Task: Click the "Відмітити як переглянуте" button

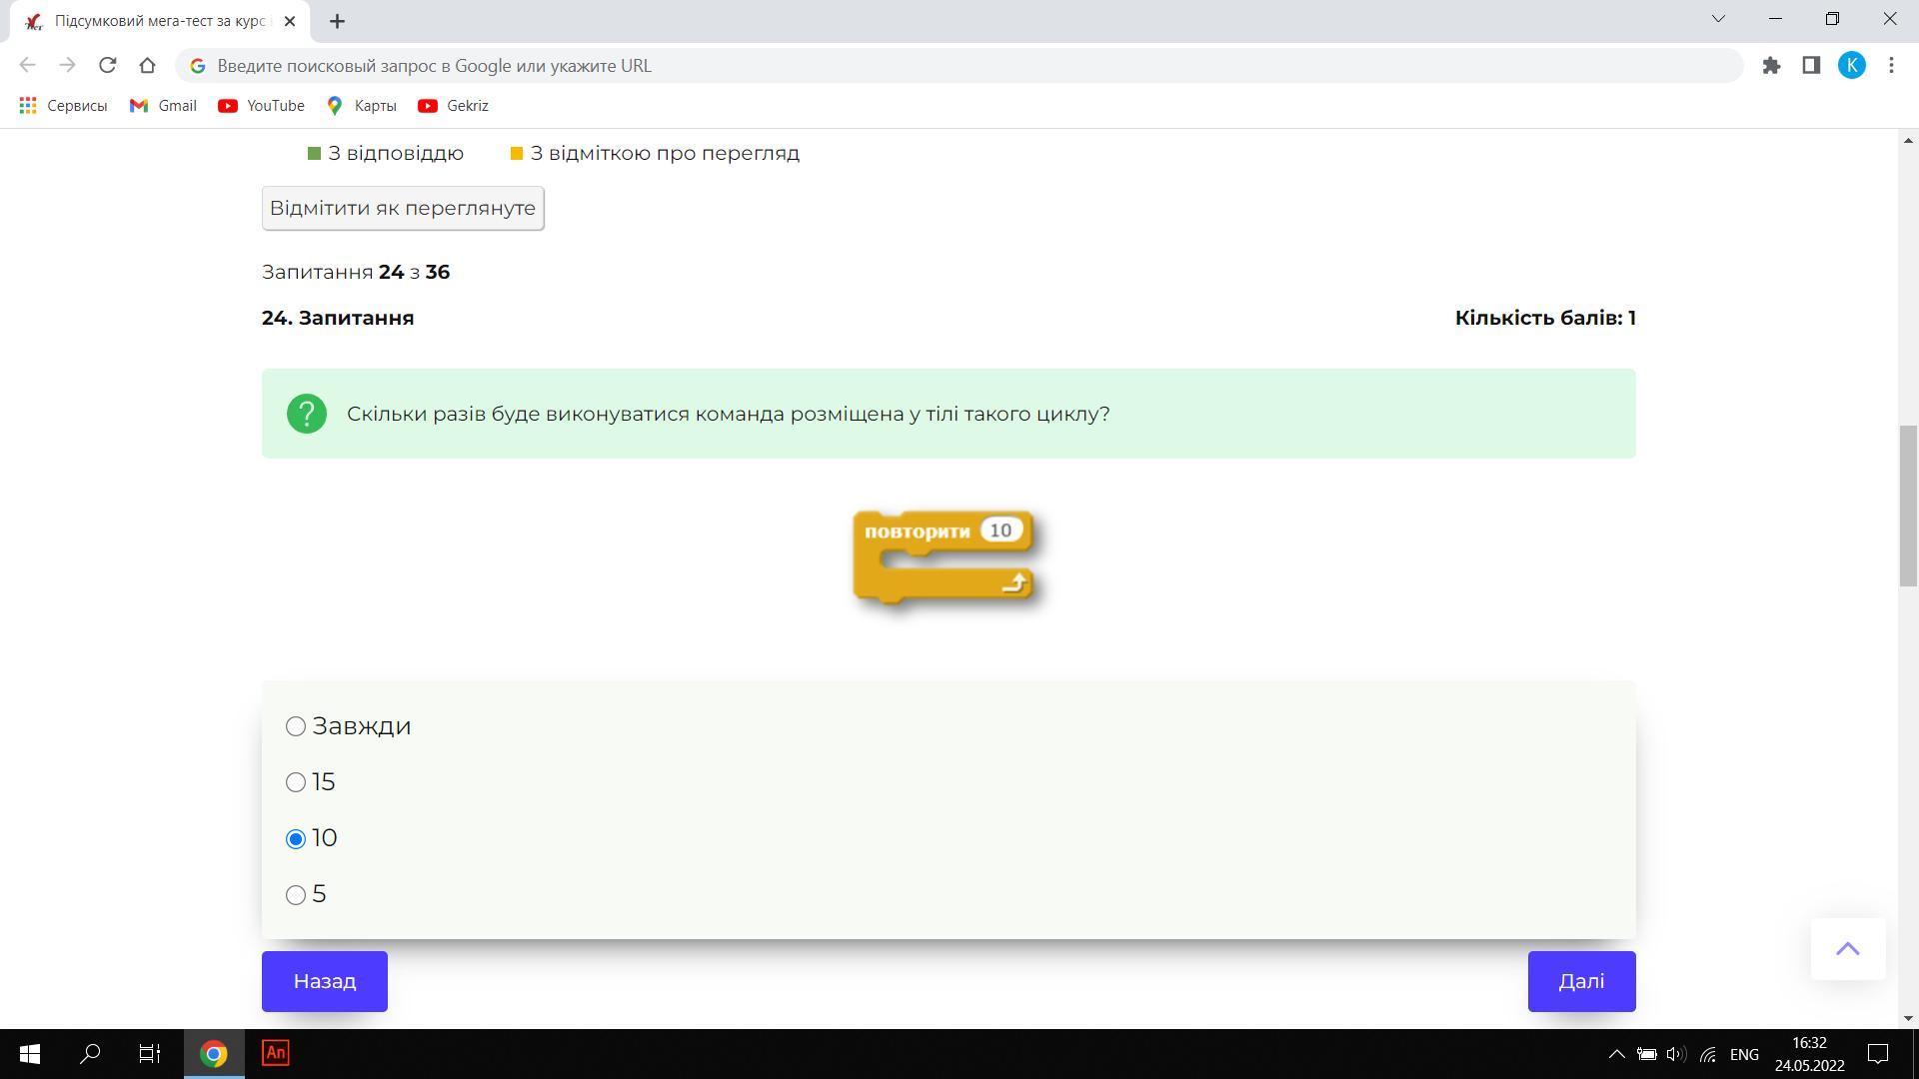Action: [403, 209]
